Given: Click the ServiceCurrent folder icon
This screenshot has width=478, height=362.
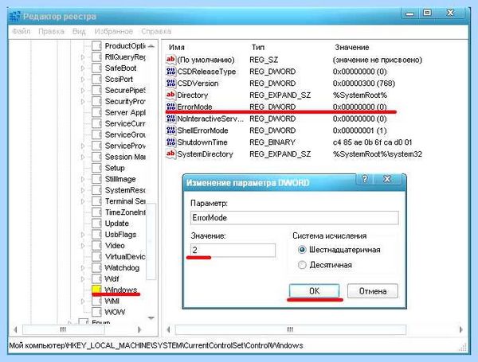Looking at the screenshot, I should click(x=96, y=123).
